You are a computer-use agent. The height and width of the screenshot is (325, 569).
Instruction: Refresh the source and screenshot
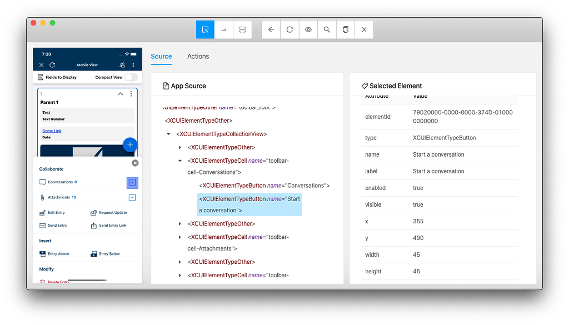pos(289,29)
